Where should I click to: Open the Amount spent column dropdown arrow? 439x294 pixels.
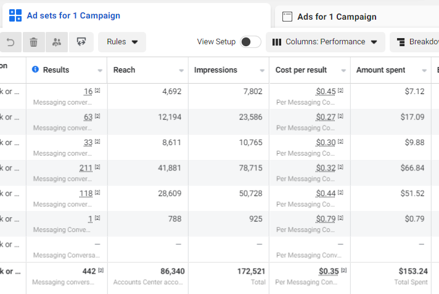tap(424, 70)
